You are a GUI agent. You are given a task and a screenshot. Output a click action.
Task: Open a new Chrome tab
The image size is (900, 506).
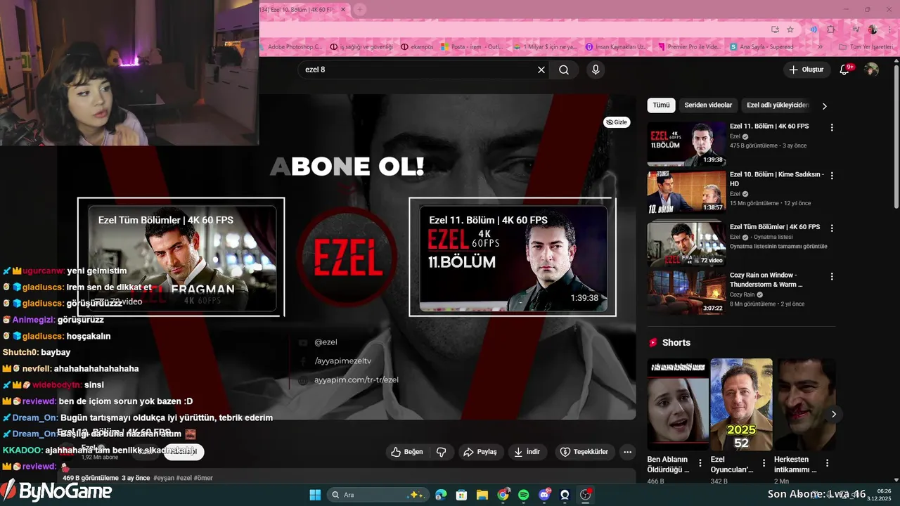click(360, 10)
